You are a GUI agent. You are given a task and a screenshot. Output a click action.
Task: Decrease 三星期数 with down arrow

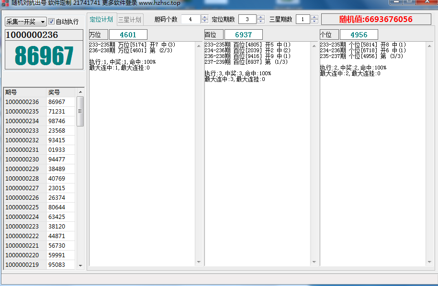click(314, 22)
